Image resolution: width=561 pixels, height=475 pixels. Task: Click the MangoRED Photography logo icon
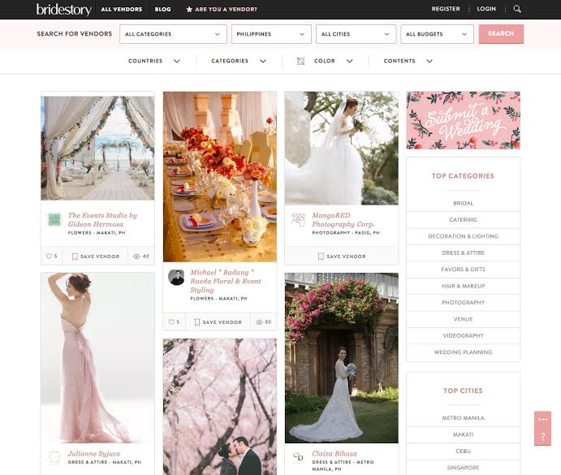[x=298, y=219]
